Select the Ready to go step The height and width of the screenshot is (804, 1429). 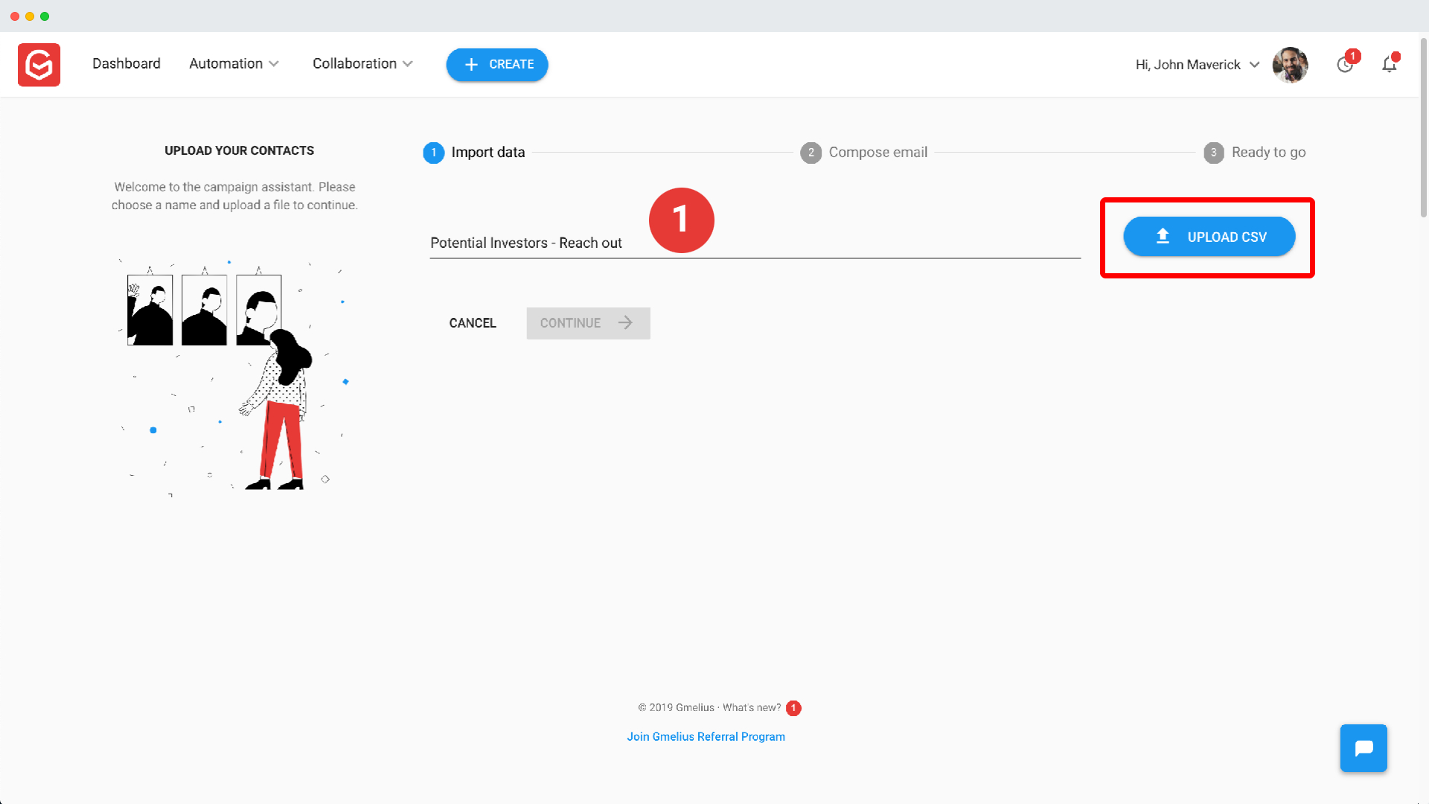[x=1255, y=153]
